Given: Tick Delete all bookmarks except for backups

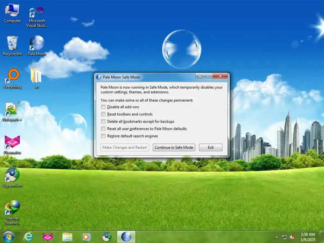Looking at the screenshot, I should pos(103,121).
